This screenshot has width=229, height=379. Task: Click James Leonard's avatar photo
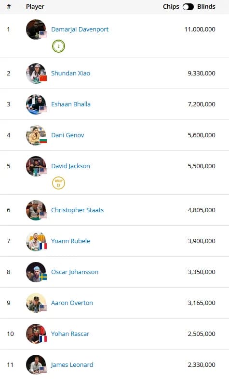(x=36, y=364)
